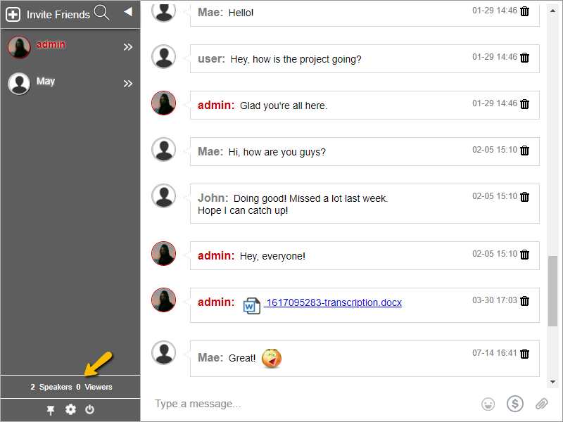Open the 1617095283-transcription.docx link
Screen dimensions: 563x422
click(x=333, y=302)
